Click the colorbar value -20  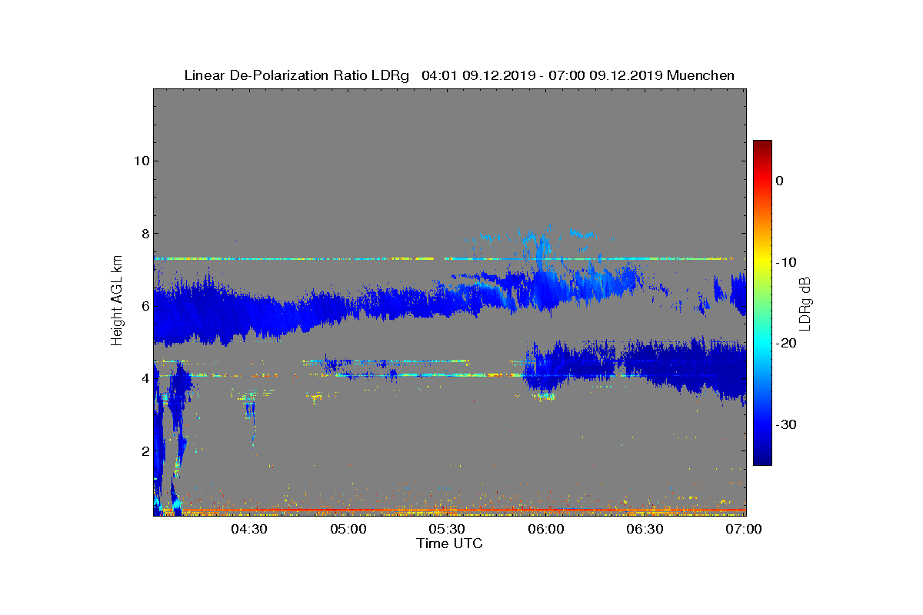pos(785,343)
